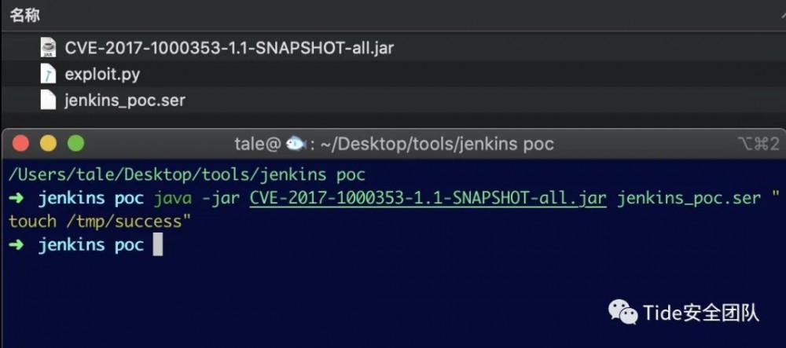
Task: Close the terminal window with red button
Action: 20,144
